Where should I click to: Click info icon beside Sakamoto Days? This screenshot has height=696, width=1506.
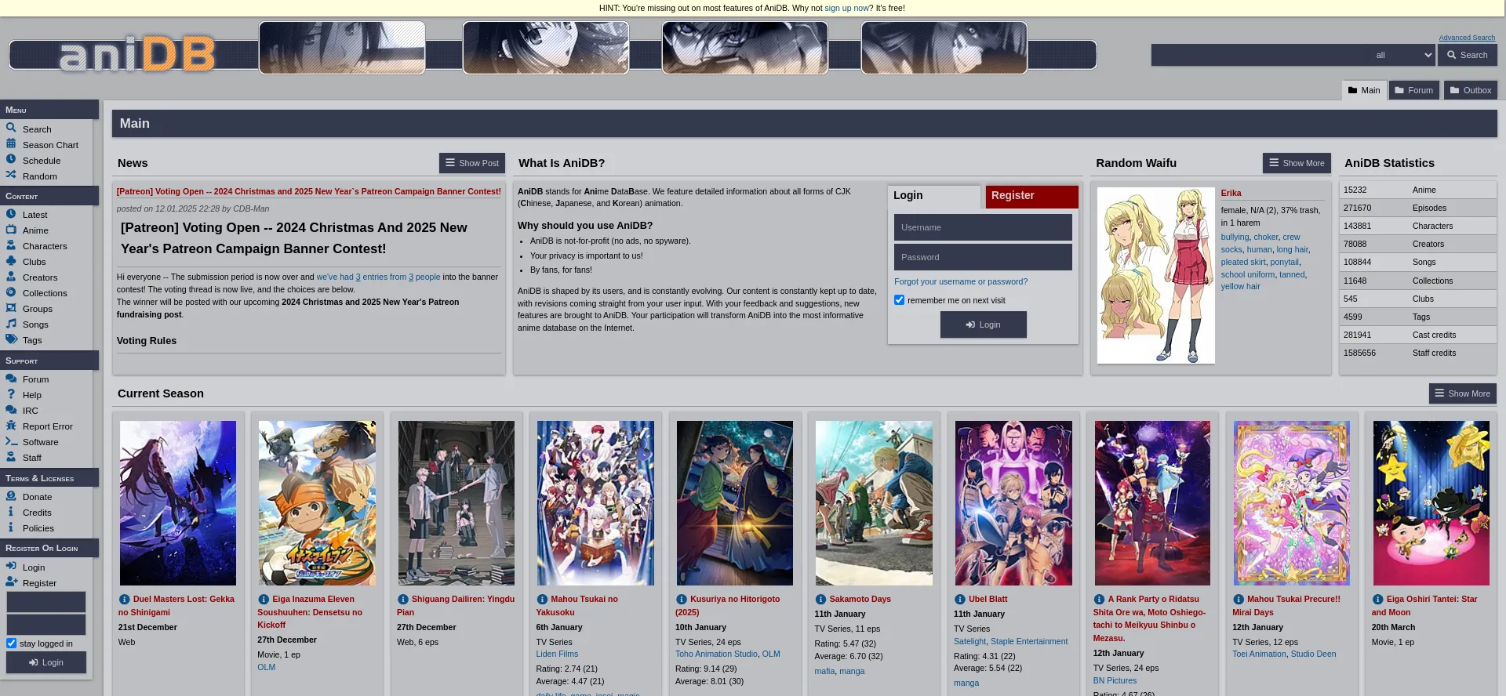click(x=820, y=600)
